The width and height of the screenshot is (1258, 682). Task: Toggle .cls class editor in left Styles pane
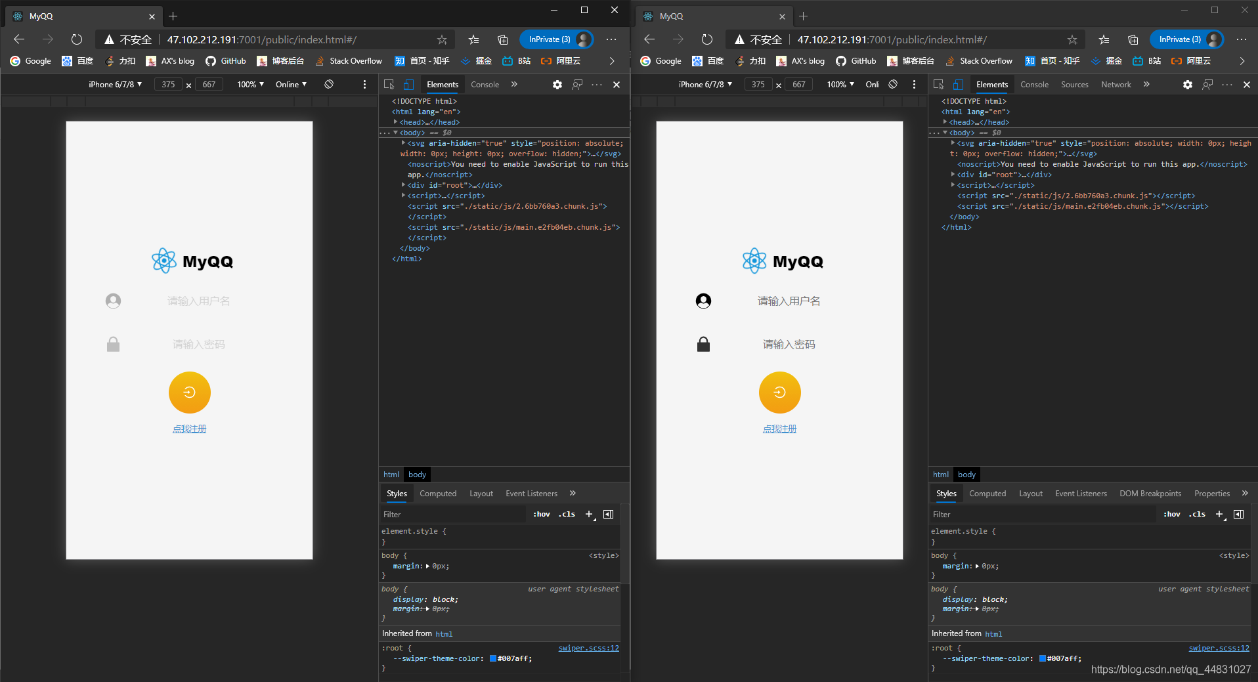(x=567, y=514)
